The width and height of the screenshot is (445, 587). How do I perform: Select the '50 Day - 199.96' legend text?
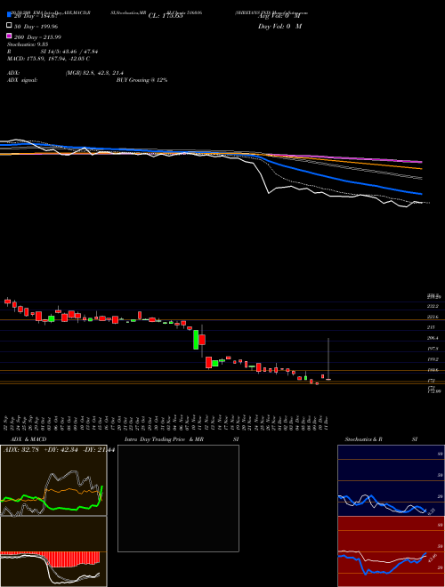pyautogui.click(x=36, y=27)
